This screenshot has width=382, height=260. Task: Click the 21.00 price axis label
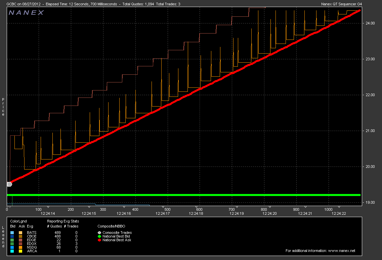(370, 131)
